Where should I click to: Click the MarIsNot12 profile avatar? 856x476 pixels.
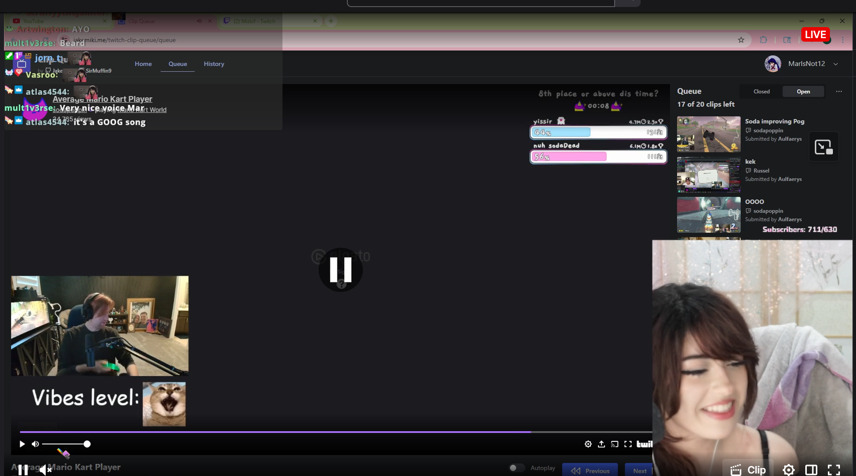[x=773, y=64]
